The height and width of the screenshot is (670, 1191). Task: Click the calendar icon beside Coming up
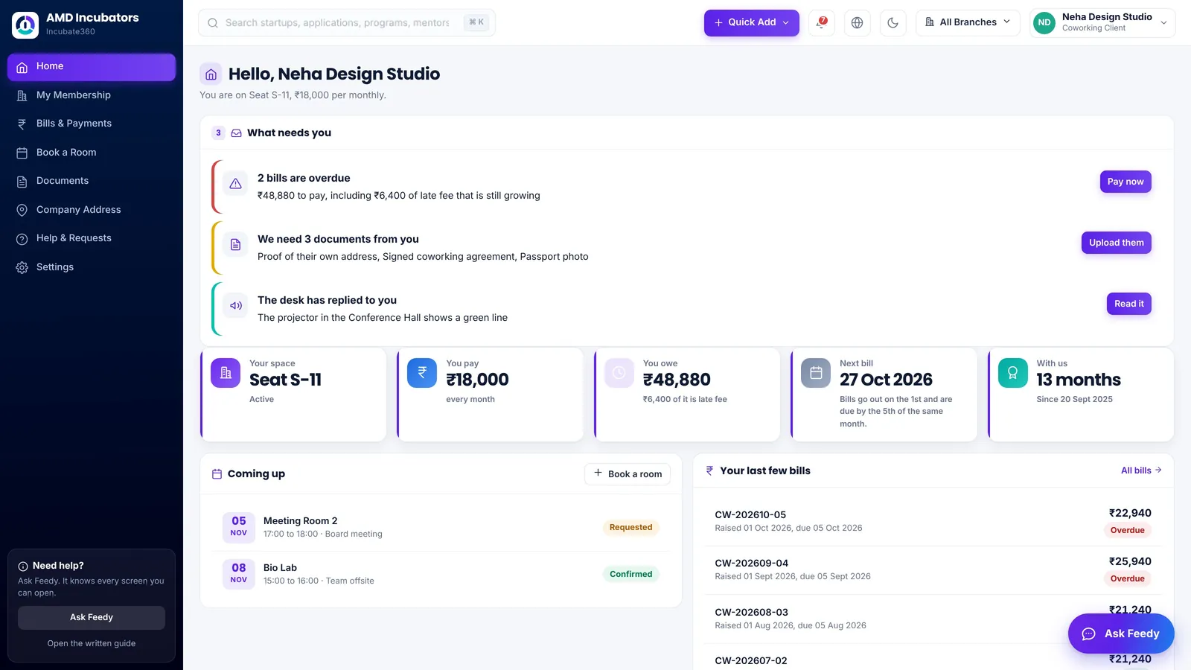(x=217, y=474)
